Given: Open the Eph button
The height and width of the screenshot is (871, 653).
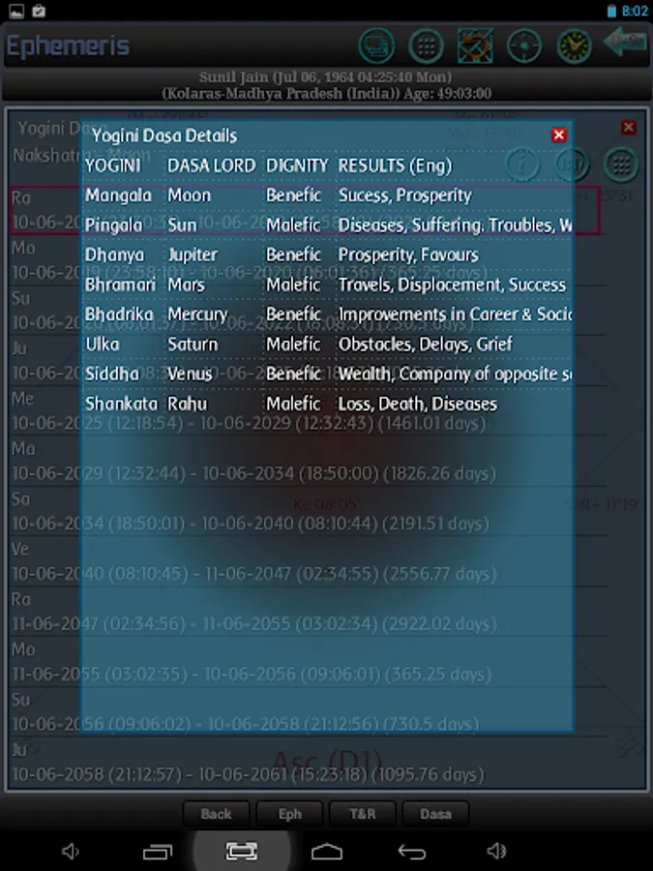Looking at the screenshot, I should click(x=289, y=814).
